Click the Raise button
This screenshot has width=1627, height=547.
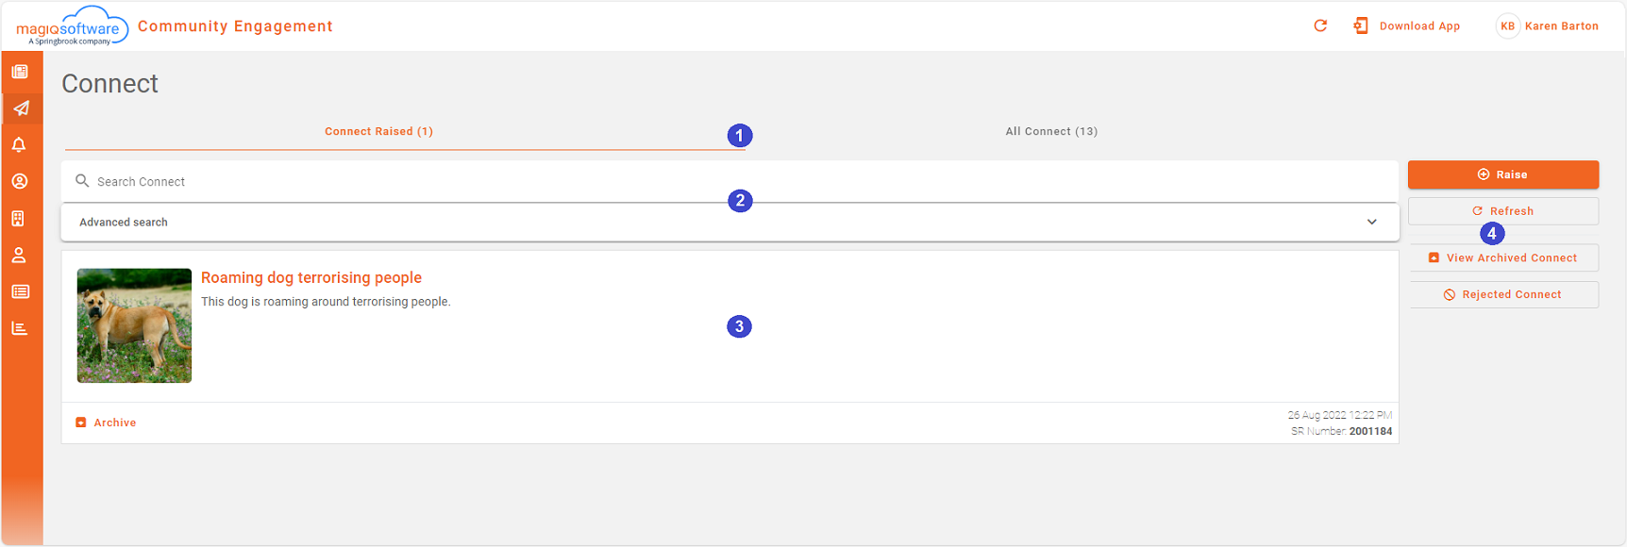point(1502,174)
